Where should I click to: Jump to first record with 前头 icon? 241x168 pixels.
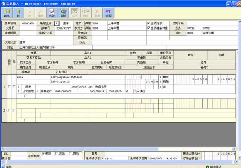[x=7, y=13]
